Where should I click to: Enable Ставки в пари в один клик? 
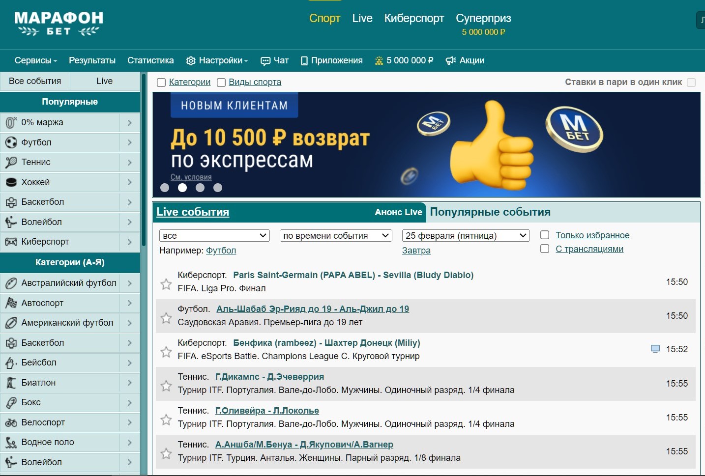click(691, 83)
